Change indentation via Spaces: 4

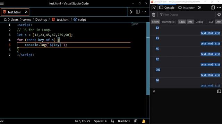click(100, 121)
